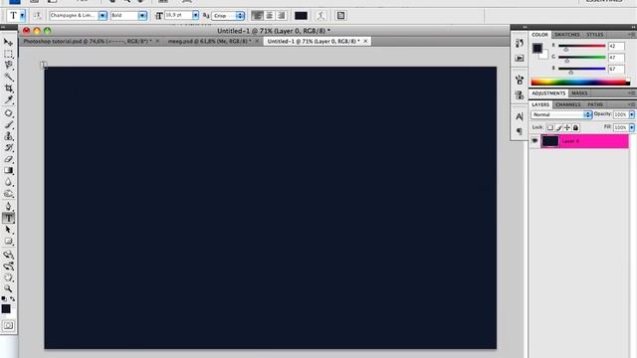This screenshot has width=637, height=358.
Task: Open the Layers panel options menu
Action: pos(632,104)
